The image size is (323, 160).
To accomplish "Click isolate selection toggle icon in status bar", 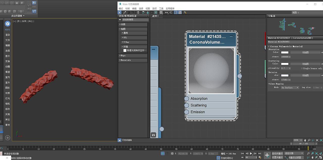I will [163, 153].
